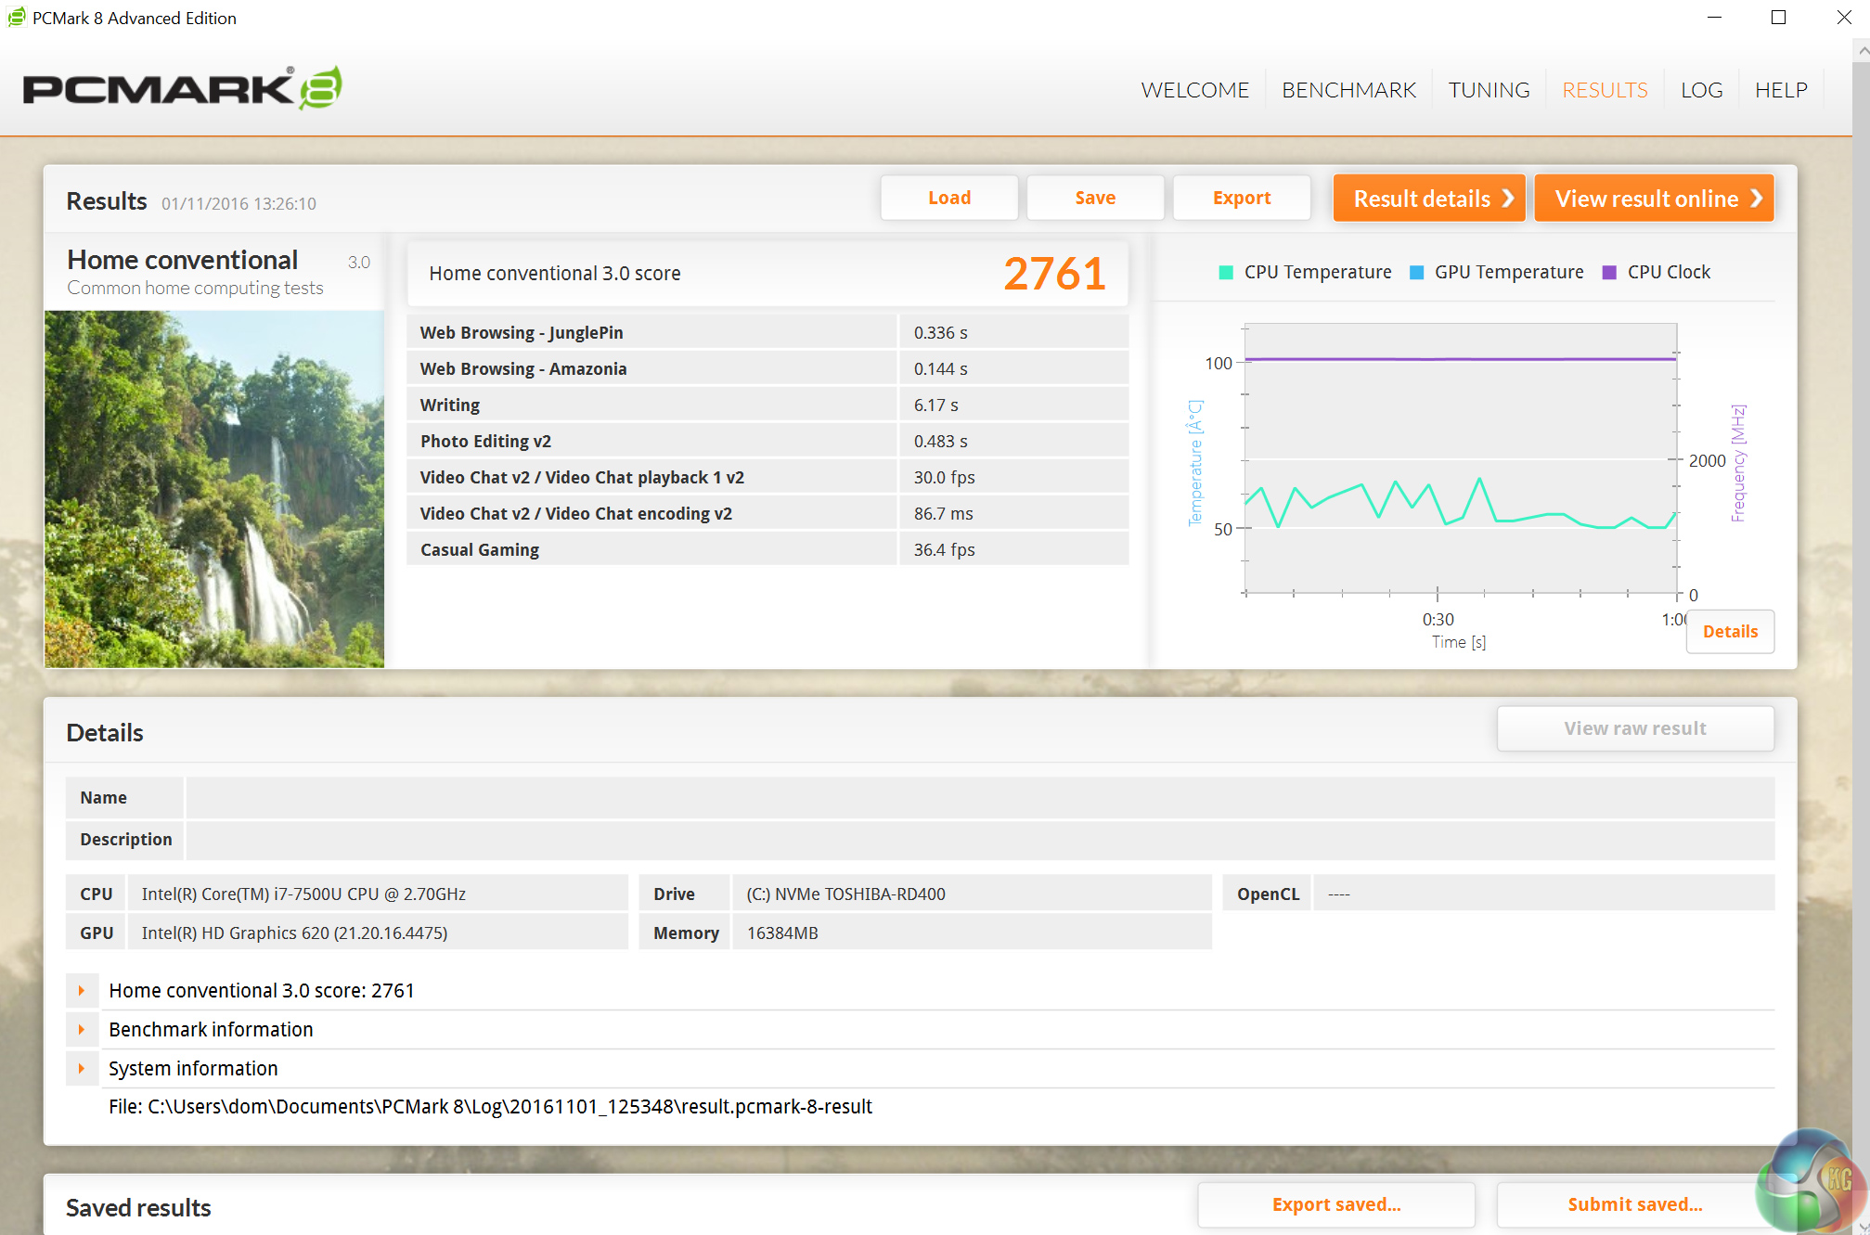
Task: Open the LOG tab
Action: [1701, 90]
